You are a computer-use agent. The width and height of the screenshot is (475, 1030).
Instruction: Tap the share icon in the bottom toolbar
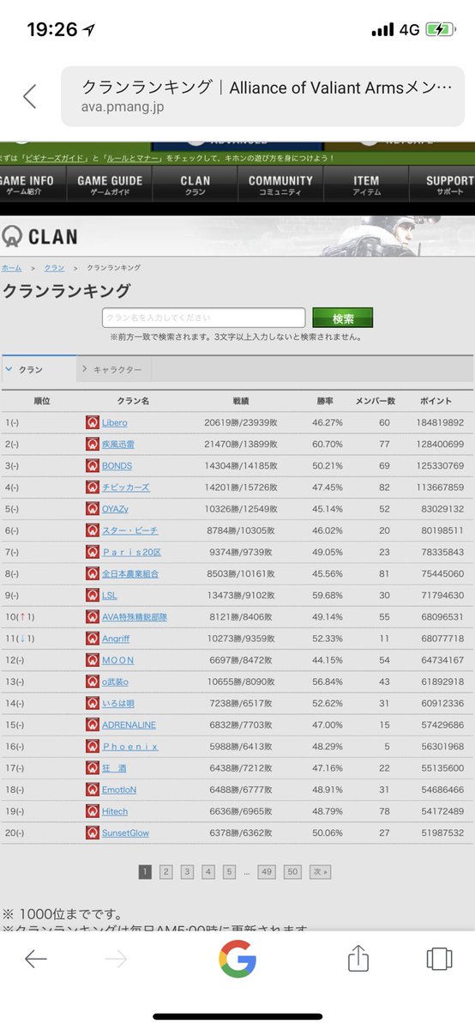[x=358, y=959]
